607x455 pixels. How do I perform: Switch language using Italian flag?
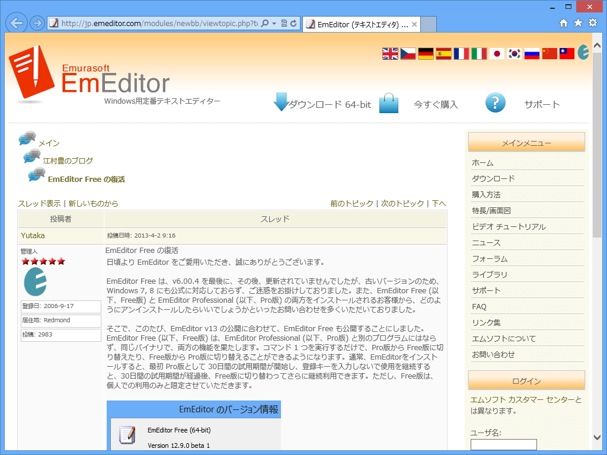[x=479, y=54]
